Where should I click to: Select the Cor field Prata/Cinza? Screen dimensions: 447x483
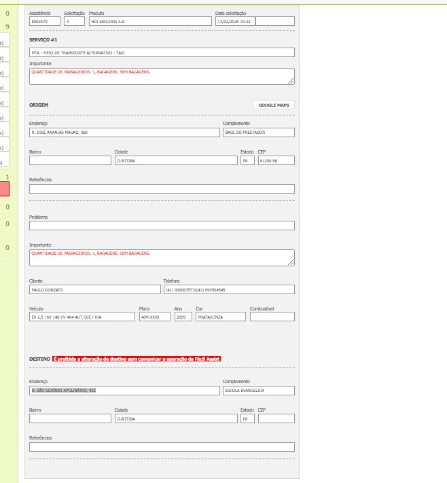point(220,317)
